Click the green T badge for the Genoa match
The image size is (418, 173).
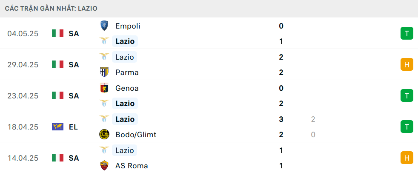[x=407, y=95]
